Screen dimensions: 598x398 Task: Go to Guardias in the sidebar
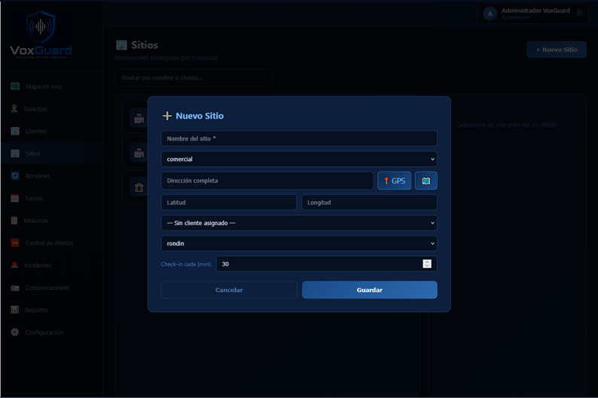tap(29, 109)
